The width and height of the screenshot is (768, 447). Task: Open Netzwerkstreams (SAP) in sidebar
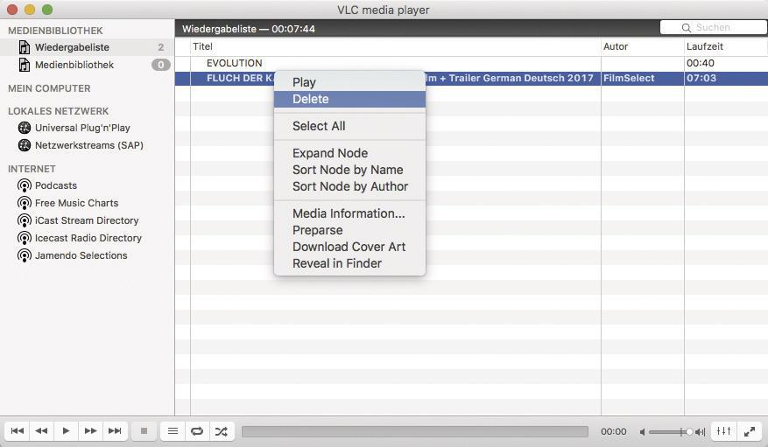click(x=88, y=146)
